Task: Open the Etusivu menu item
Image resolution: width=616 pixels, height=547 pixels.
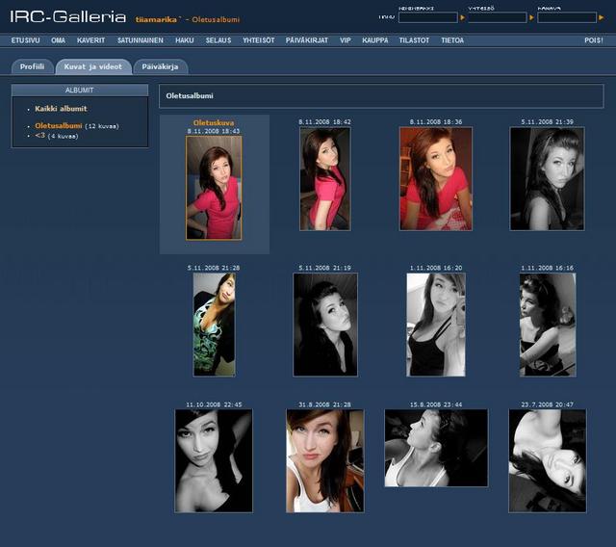Action: click(25, 40)
